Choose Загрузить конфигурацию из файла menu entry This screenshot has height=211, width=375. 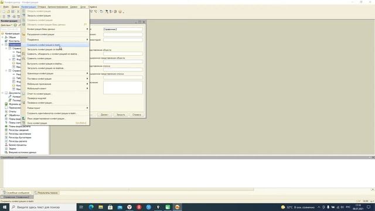pos(56,49)
